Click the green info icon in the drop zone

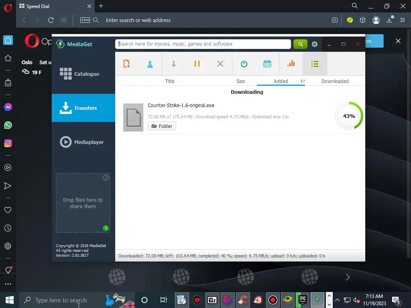tap(106, 228)
